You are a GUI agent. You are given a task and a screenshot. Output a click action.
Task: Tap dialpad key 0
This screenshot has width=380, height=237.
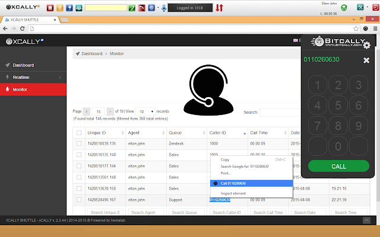338,146
